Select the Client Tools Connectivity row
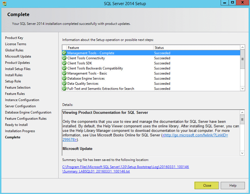 151,58
